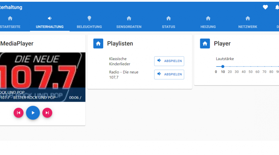
Task: Select the Unterhaltung tab
Action: tap(50, 22)
